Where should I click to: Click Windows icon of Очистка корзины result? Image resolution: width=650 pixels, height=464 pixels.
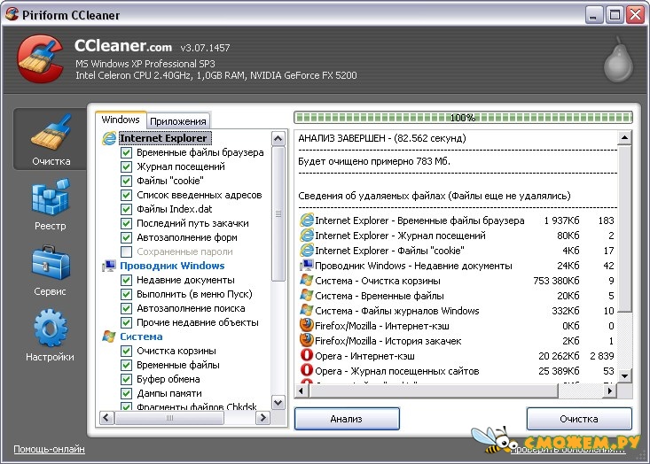pos(307,280)
